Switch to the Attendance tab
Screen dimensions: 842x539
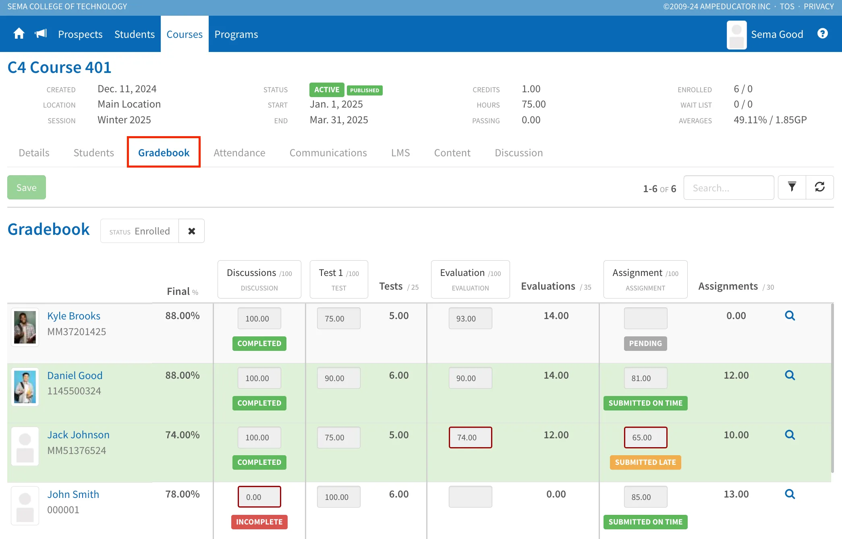pyautogui.click(x=239, y=153)
